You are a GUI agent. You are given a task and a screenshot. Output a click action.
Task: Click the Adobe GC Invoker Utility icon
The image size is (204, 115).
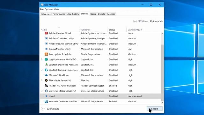[46, 38]
